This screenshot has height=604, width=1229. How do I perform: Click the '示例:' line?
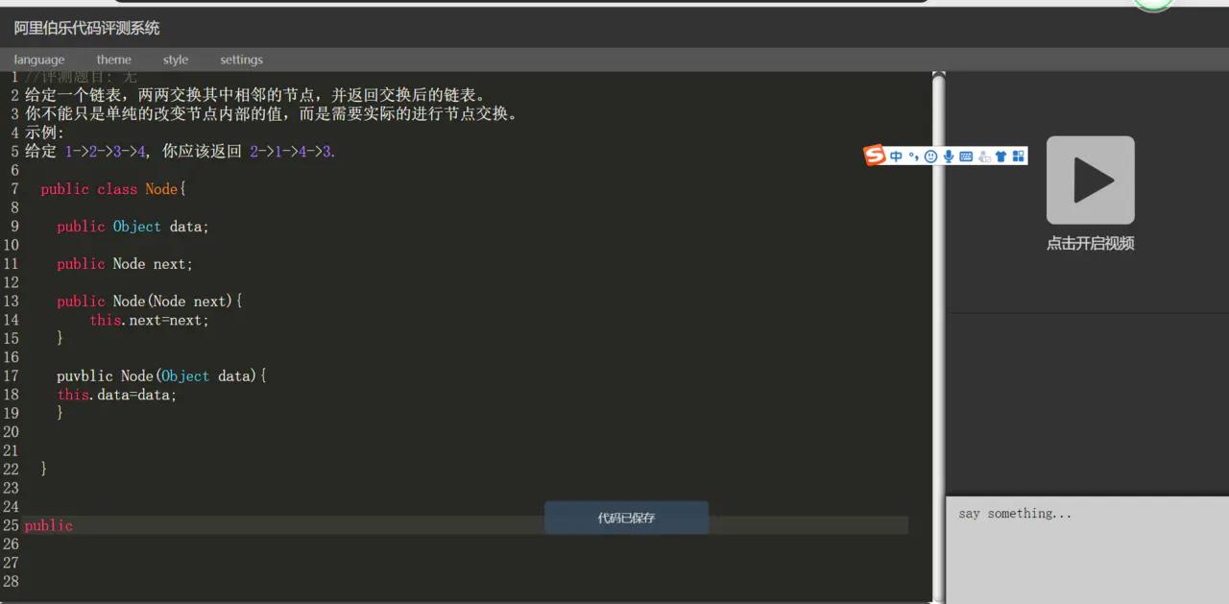tap(44, 133)
